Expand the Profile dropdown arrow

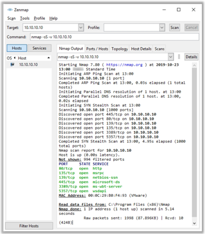click(x=162, y=28)
